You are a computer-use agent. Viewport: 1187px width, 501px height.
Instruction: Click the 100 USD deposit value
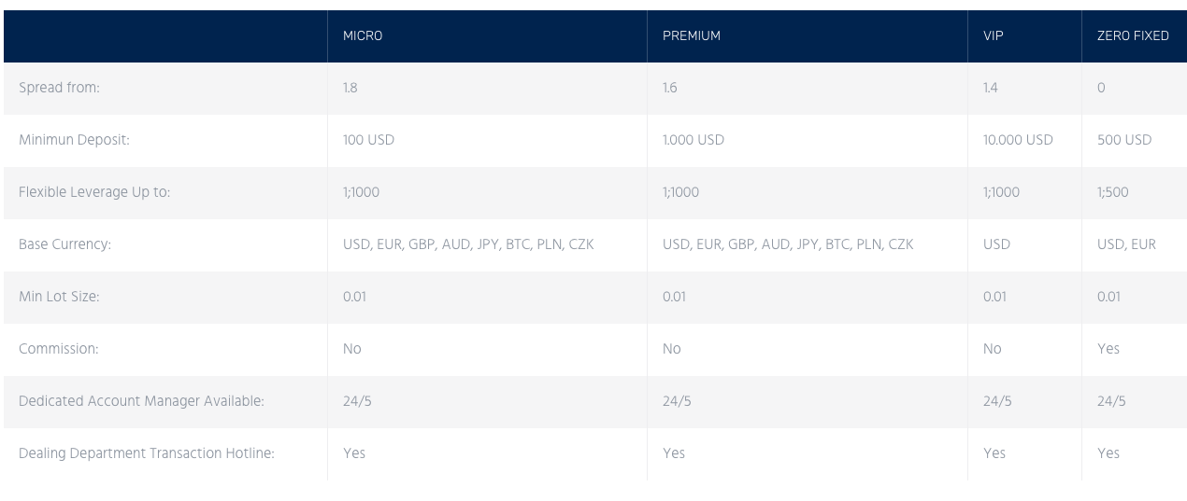pos(371,141)
